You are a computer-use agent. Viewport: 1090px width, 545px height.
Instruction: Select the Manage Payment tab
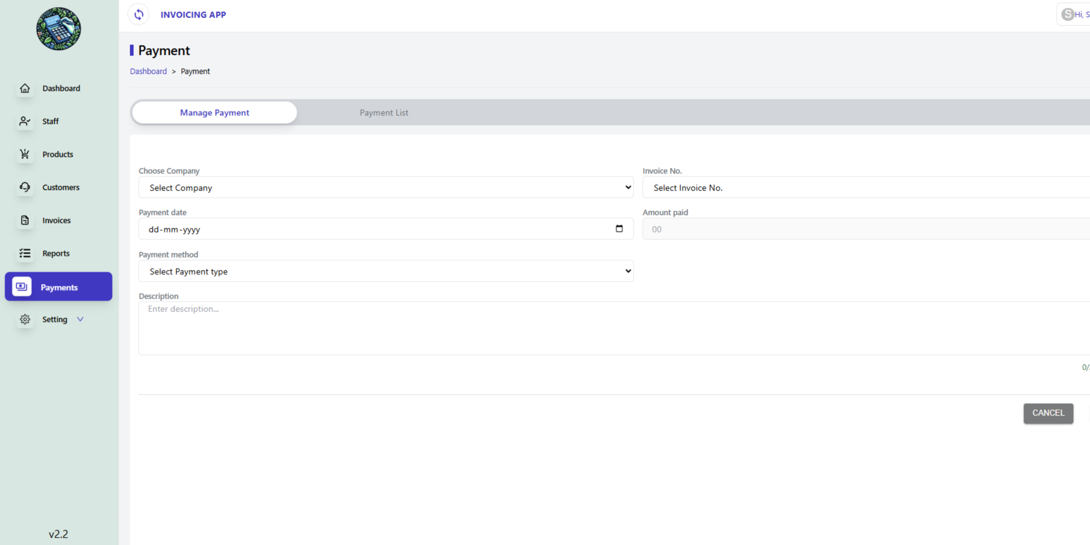tap(214, 113)
